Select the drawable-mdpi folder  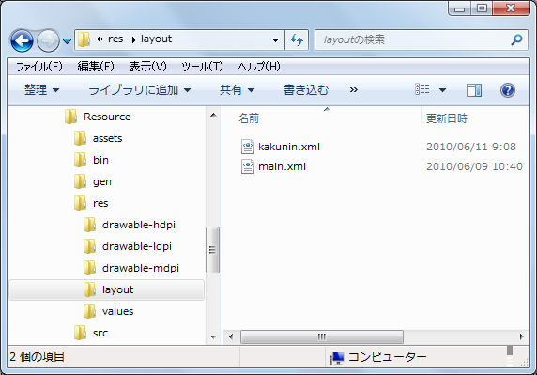(141, 268)
